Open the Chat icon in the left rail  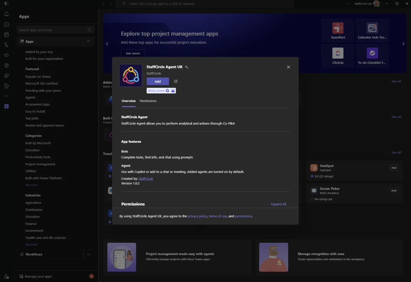pyautogui.click(x=7, y=24)
